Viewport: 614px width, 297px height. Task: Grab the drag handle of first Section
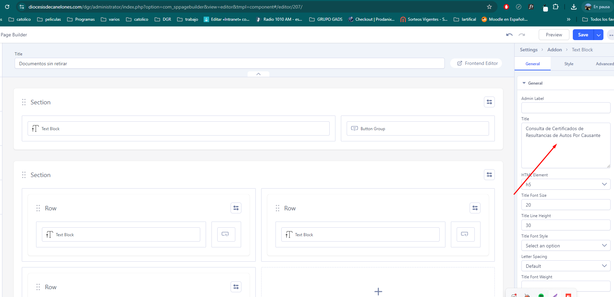coord(24,102)
